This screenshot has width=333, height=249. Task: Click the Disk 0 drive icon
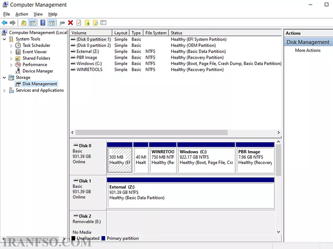click(x=76, y=145)
